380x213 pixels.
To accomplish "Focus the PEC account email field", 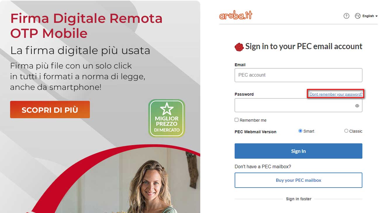I will [x=298, y=75].
